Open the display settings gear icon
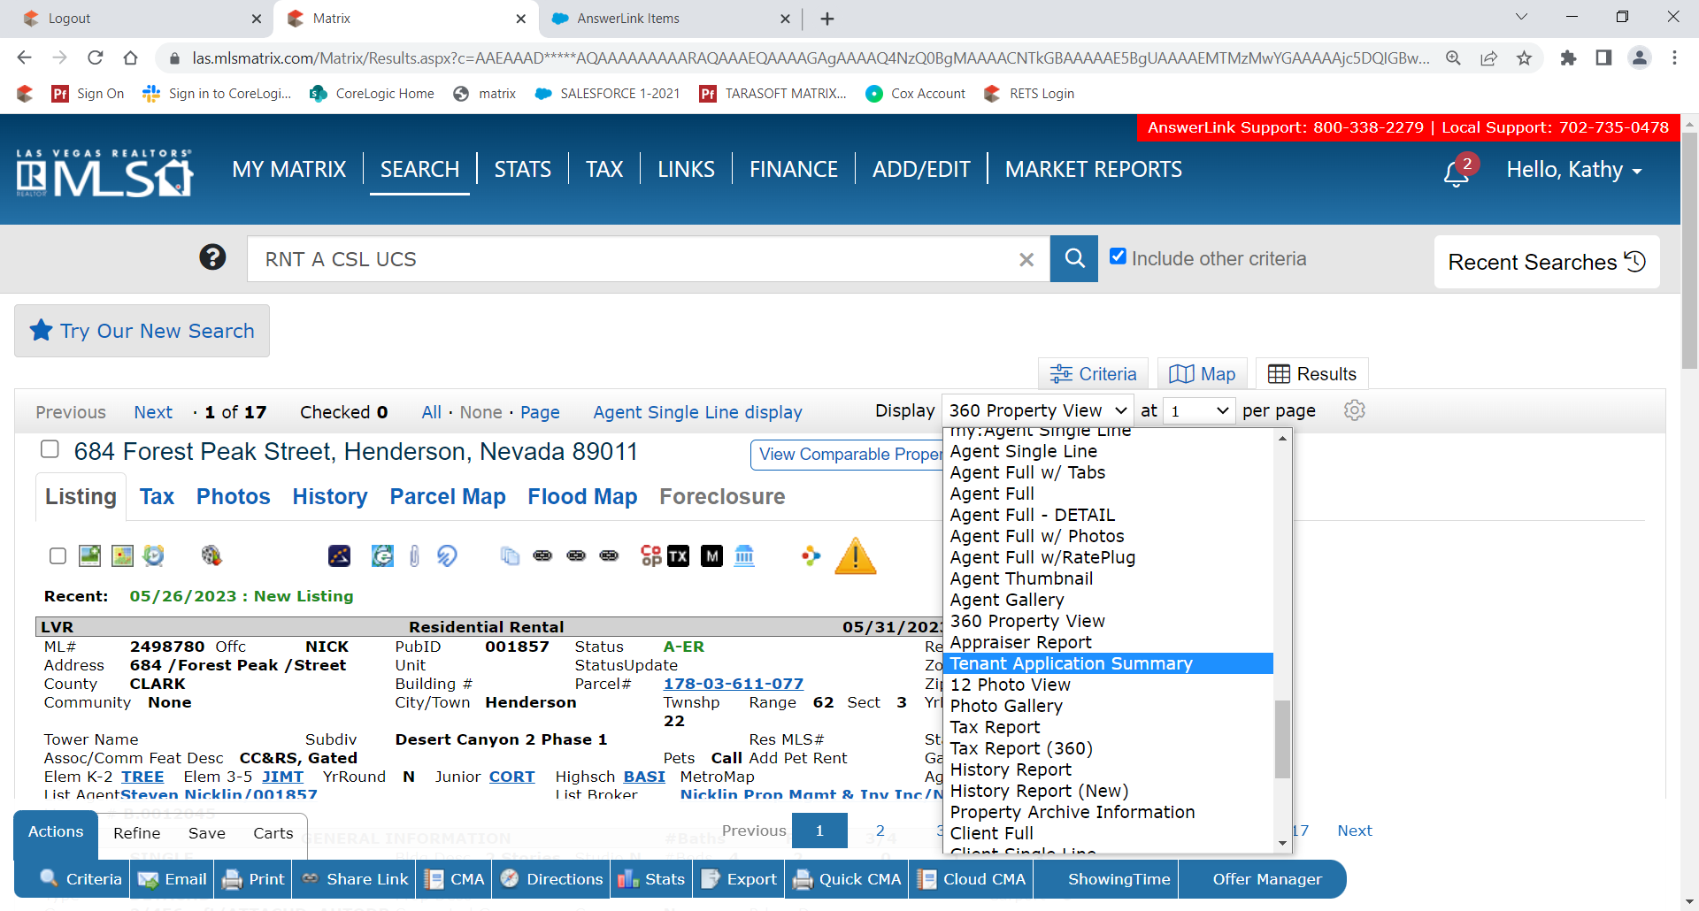Viewport: 1699px width, 911px height. coord(1354,410)
